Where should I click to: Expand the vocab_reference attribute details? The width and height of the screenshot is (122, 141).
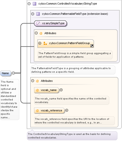click(x=67, y=110)
